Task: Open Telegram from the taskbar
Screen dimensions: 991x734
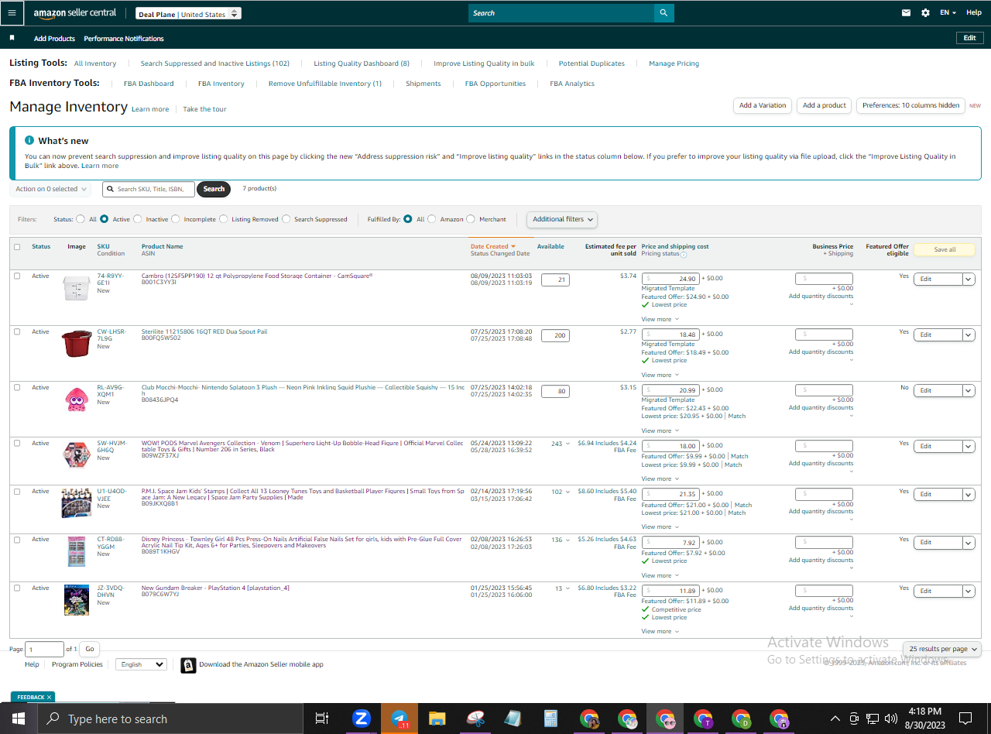Action: [x=399, y=719]
